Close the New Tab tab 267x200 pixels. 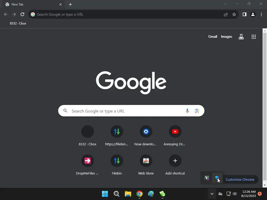(60, 4)
